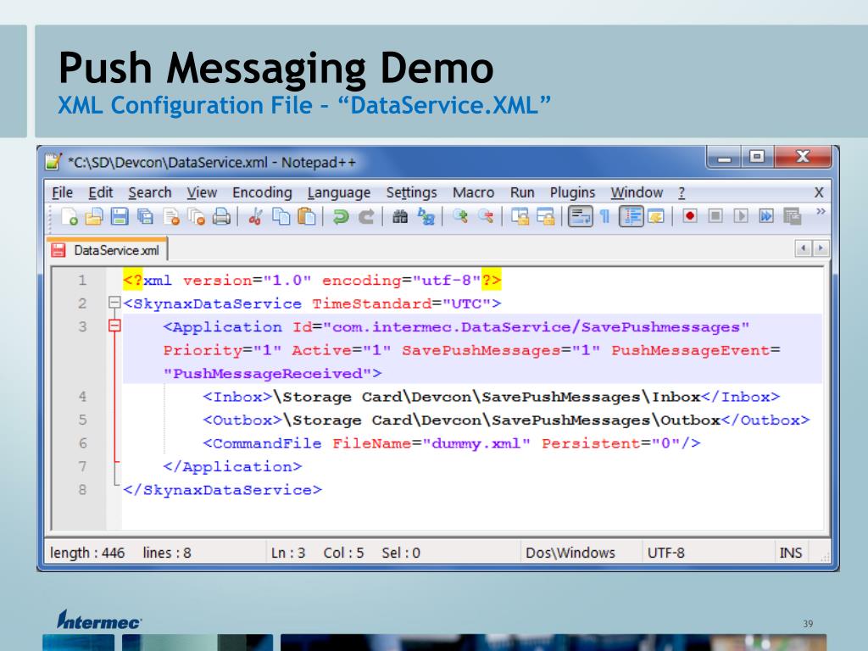Collapse the SkynaxDataService fold marker
This screenshot has width=868, height=651.
click(114, 303)
